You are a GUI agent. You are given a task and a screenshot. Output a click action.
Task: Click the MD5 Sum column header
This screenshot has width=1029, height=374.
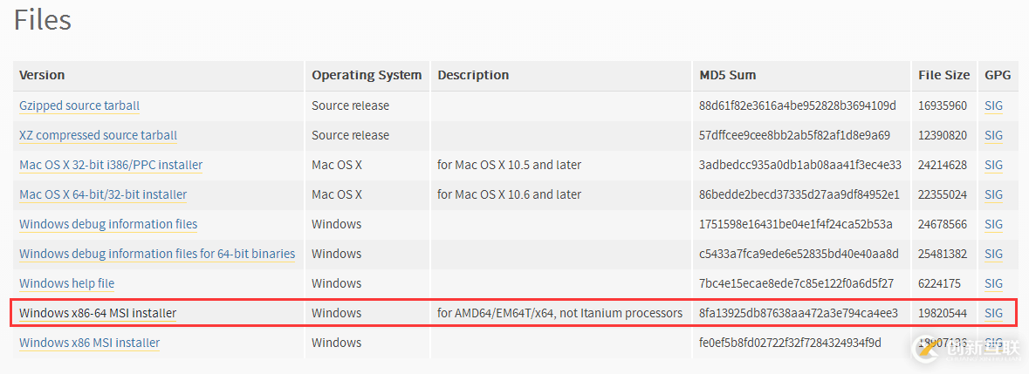pyautogui.click(x=727, y=75)
